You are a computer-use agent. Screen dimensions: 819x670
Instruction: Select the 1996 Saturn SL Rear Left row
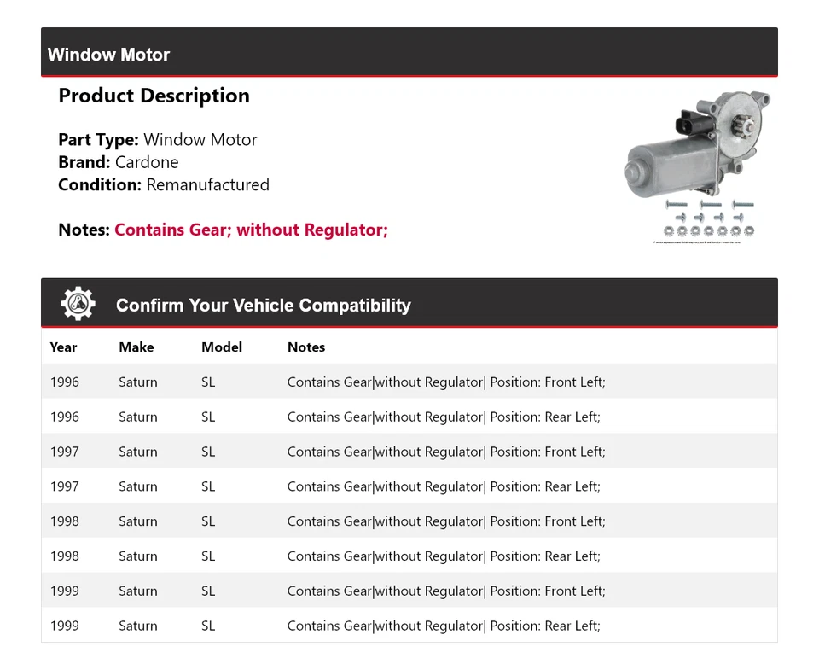click(409, 417)
